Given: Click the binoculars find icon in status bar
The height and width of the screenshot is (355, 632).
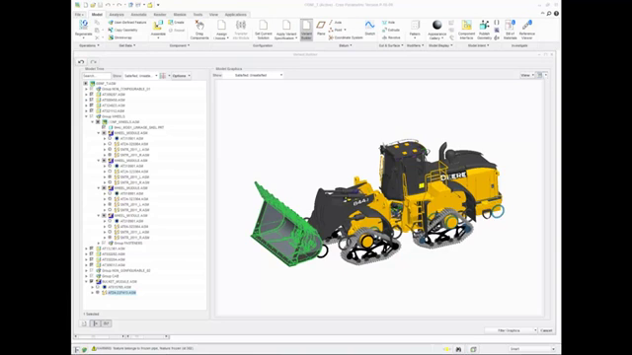Looking at the screenshot, I should (x=458, y=349).
